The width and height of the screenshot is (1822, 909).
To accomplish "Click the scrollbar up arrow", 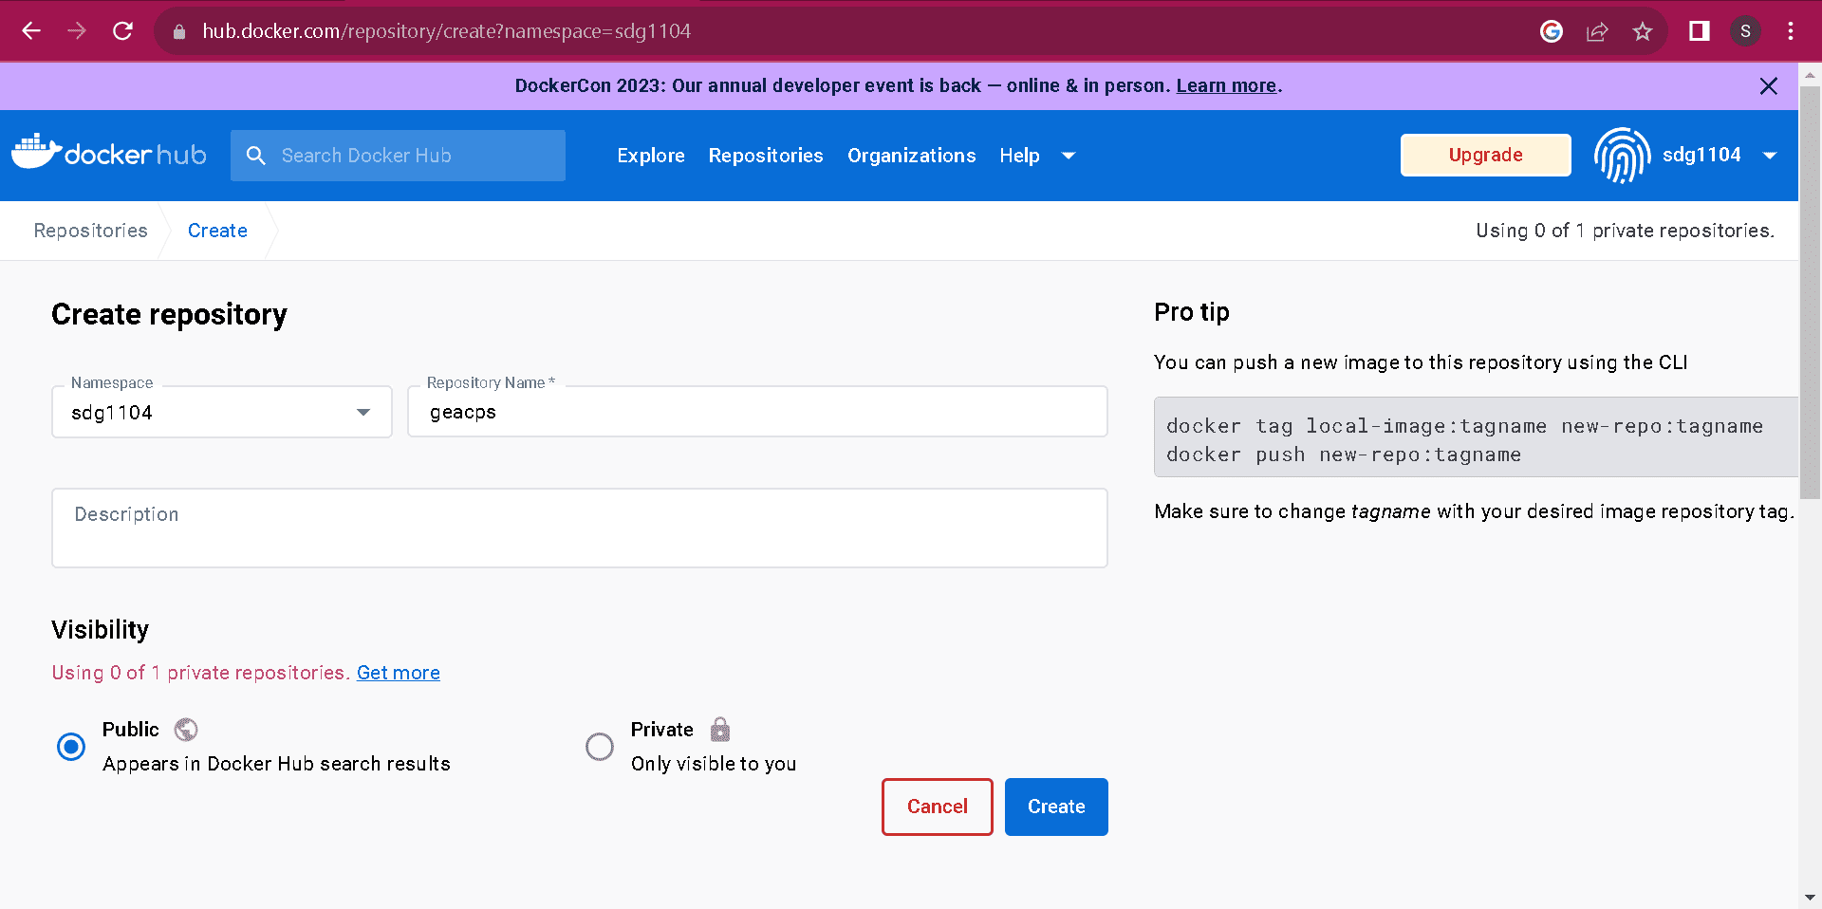I will click(x=1810, y=74).
